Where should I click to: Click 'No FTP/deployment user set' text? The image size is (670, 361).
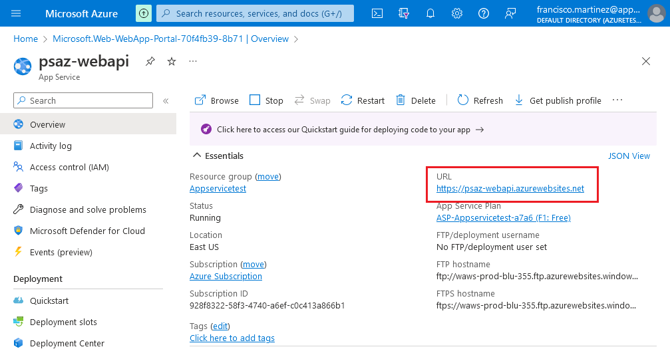coord(492,247)
